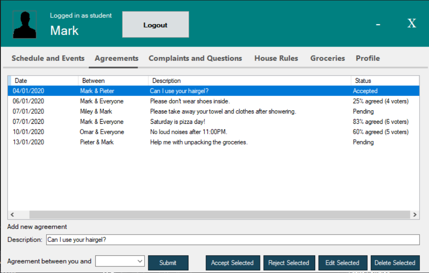429x273 pixels.
Task: Sort by the Date column header
Action: [x=44, y=81]
